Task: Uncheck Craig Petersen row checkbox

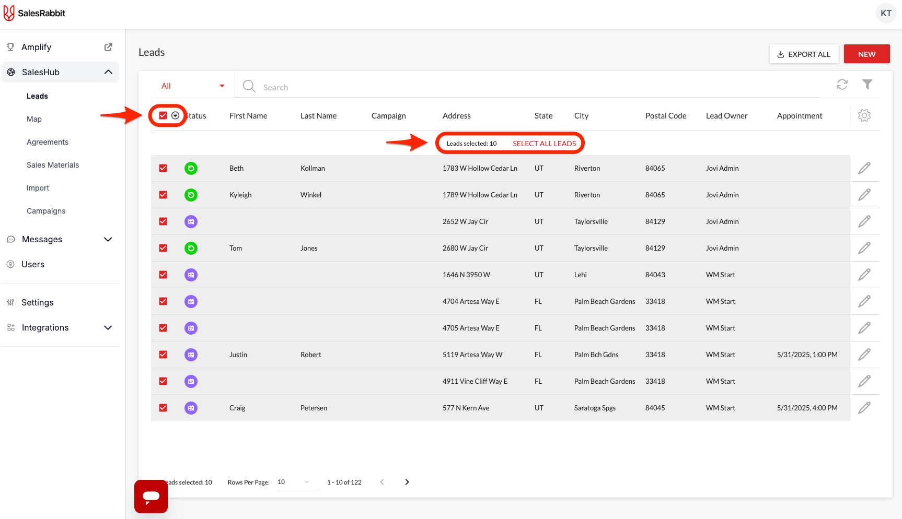Action: coord(163,408)
